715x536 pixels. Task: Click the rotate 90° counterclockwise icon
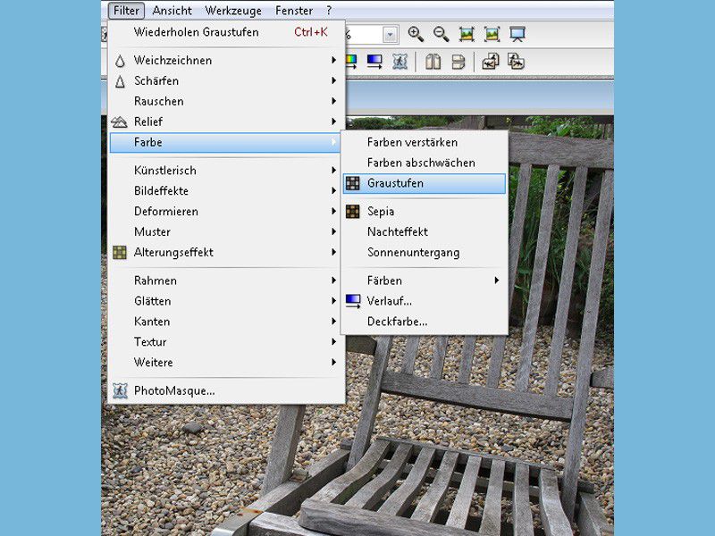click(490, 62)
